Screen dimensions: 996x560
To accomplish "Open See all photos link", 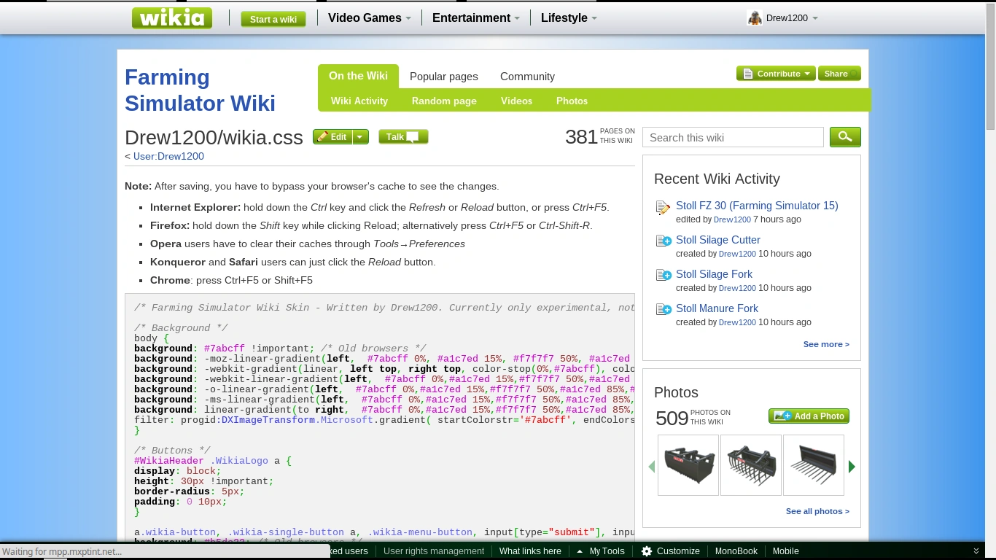I will [817, 510].
